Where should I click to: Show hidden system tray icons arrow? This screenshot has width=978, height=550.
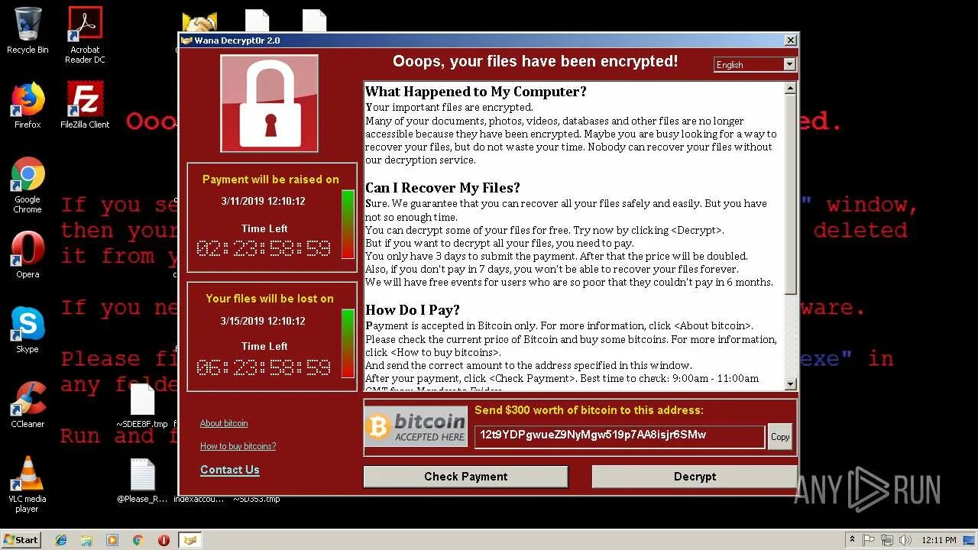tap(852, 540)
